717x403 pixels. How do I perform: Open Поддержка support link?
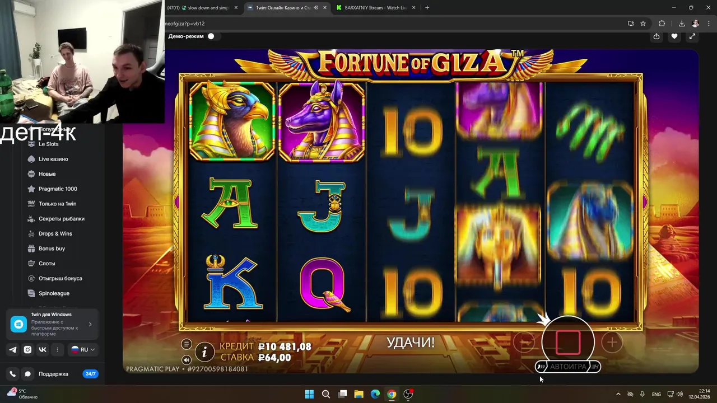53,374
